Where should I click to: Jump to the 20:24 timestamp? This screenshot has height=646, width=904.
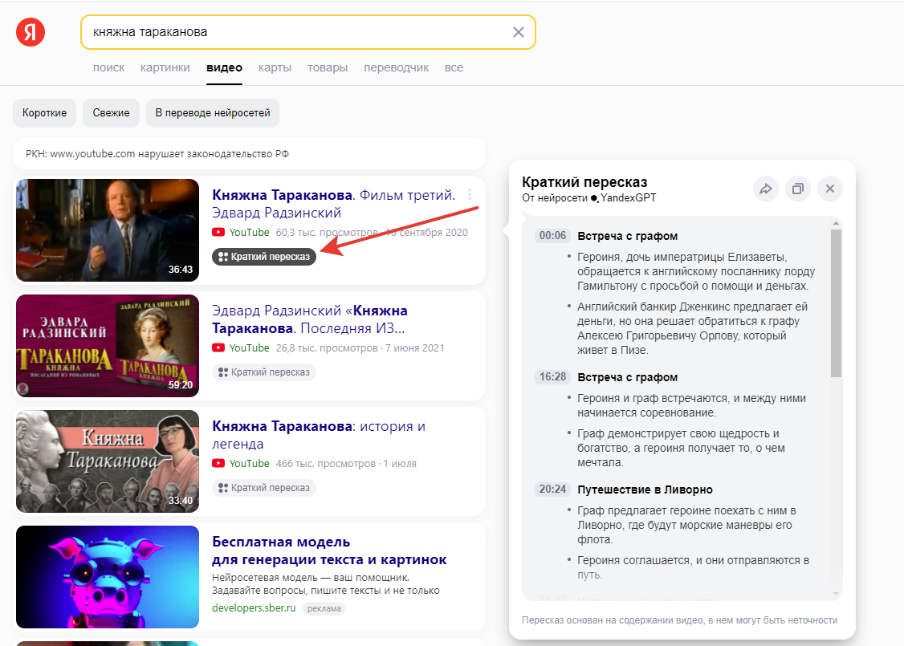click(x=552, y=490)
